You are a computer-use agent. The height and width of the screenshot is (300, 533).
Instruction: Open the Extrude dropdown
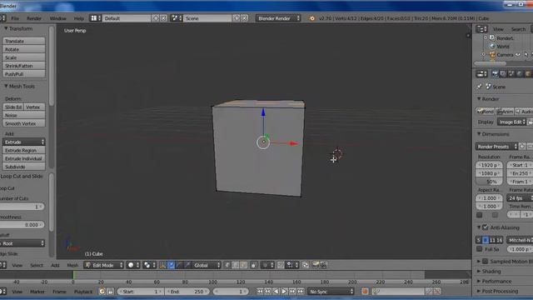tap(24, 142)
